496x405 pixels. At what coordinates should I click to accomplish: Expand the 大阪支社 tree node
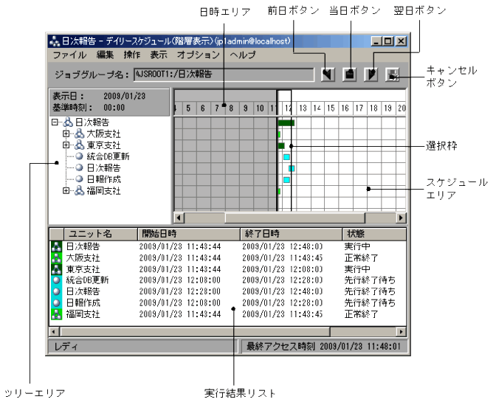pos(66,134)
